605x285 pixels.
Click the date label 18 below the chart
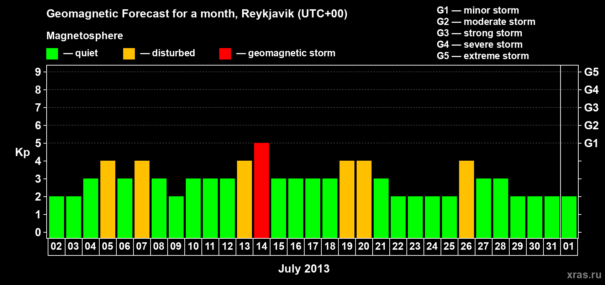pos(330,247)
